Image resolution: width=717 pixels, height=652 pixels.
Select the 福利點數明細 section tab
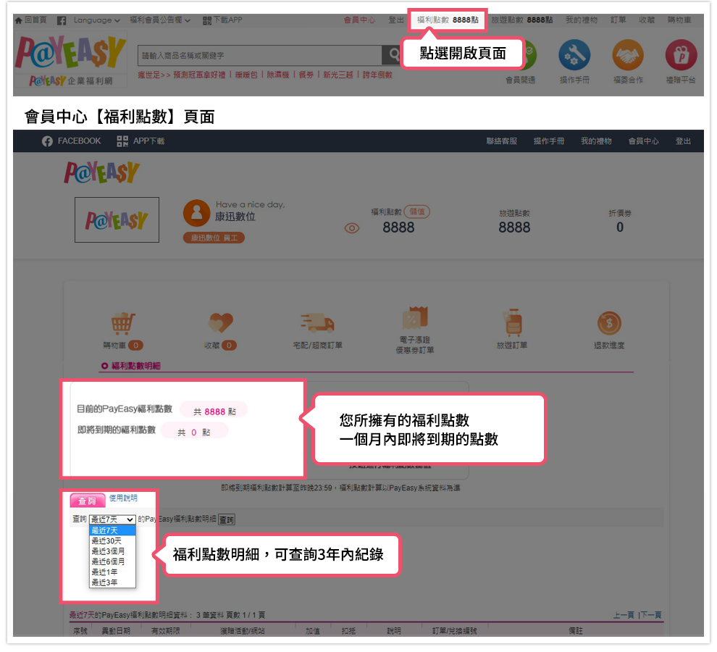pos(131,366)
